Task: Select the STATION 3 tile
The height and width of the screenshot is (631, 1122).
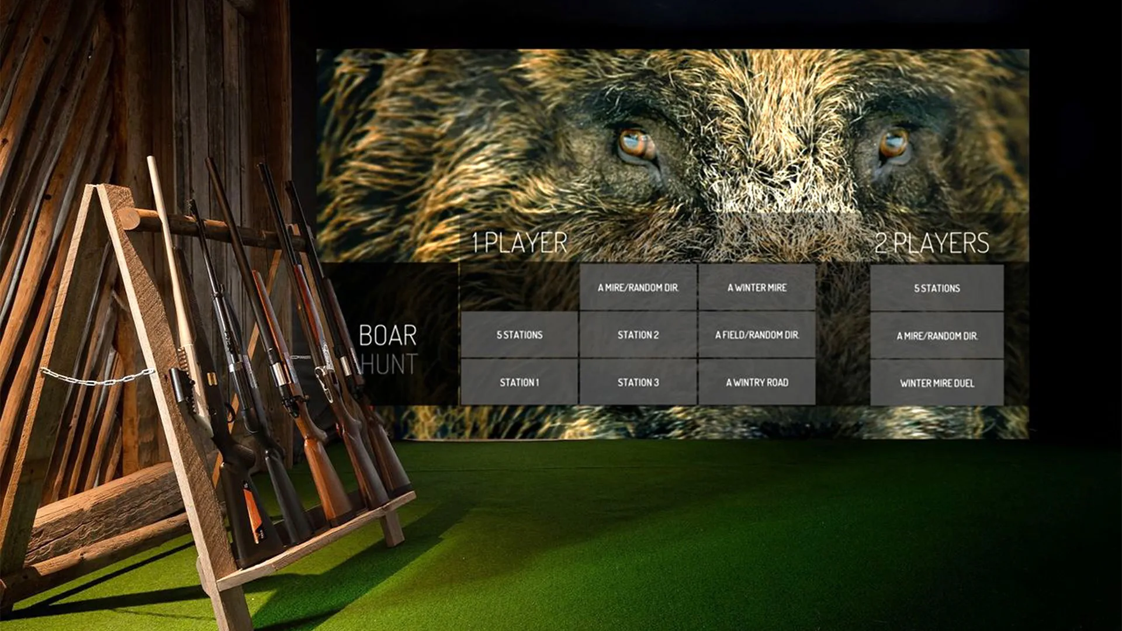Action: coord(638,382)
